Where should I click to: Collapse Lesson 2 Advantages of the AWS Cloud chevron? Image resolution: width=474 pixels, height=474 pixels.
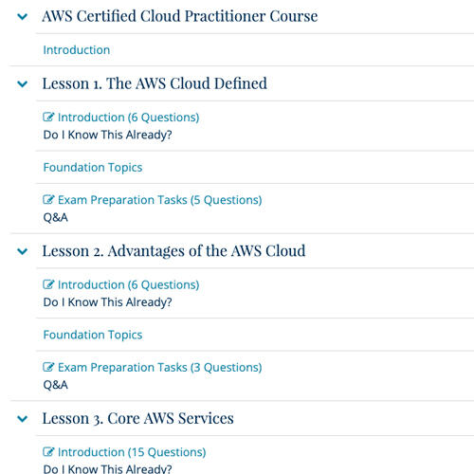pyautogui.click(x=23, y=251)
